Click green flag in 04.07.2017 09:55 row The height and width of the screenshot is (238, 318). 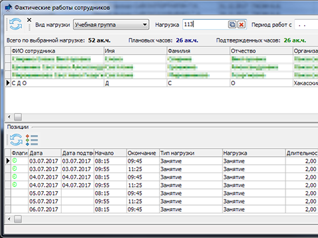[15, 184]
